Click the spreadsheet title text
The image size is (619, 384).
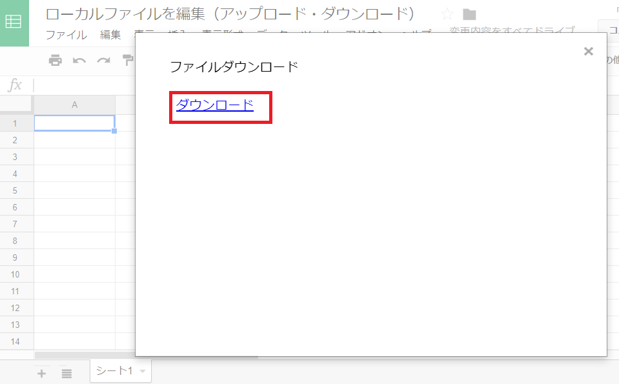(x=230, y=14)
